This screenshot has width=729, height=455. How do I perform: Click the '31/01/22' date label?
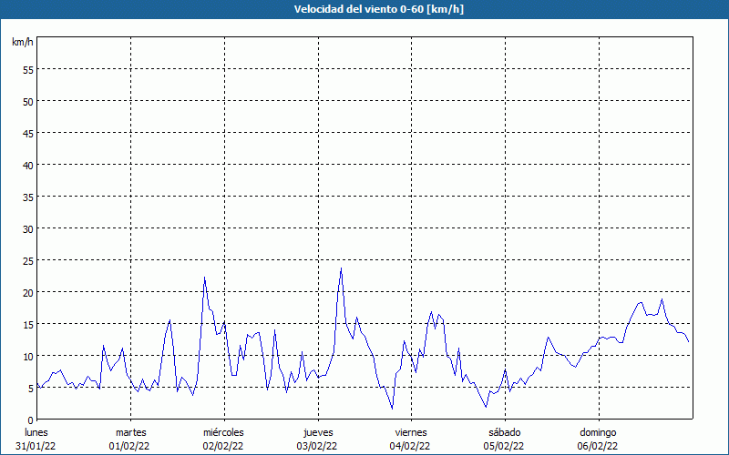(36, 446)
